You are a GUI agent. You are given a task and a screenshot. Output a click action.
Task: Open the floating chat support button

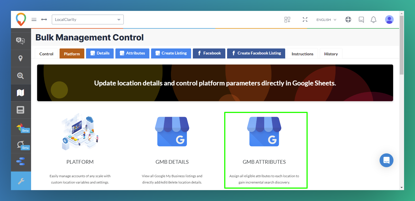(x=387, y=160)
